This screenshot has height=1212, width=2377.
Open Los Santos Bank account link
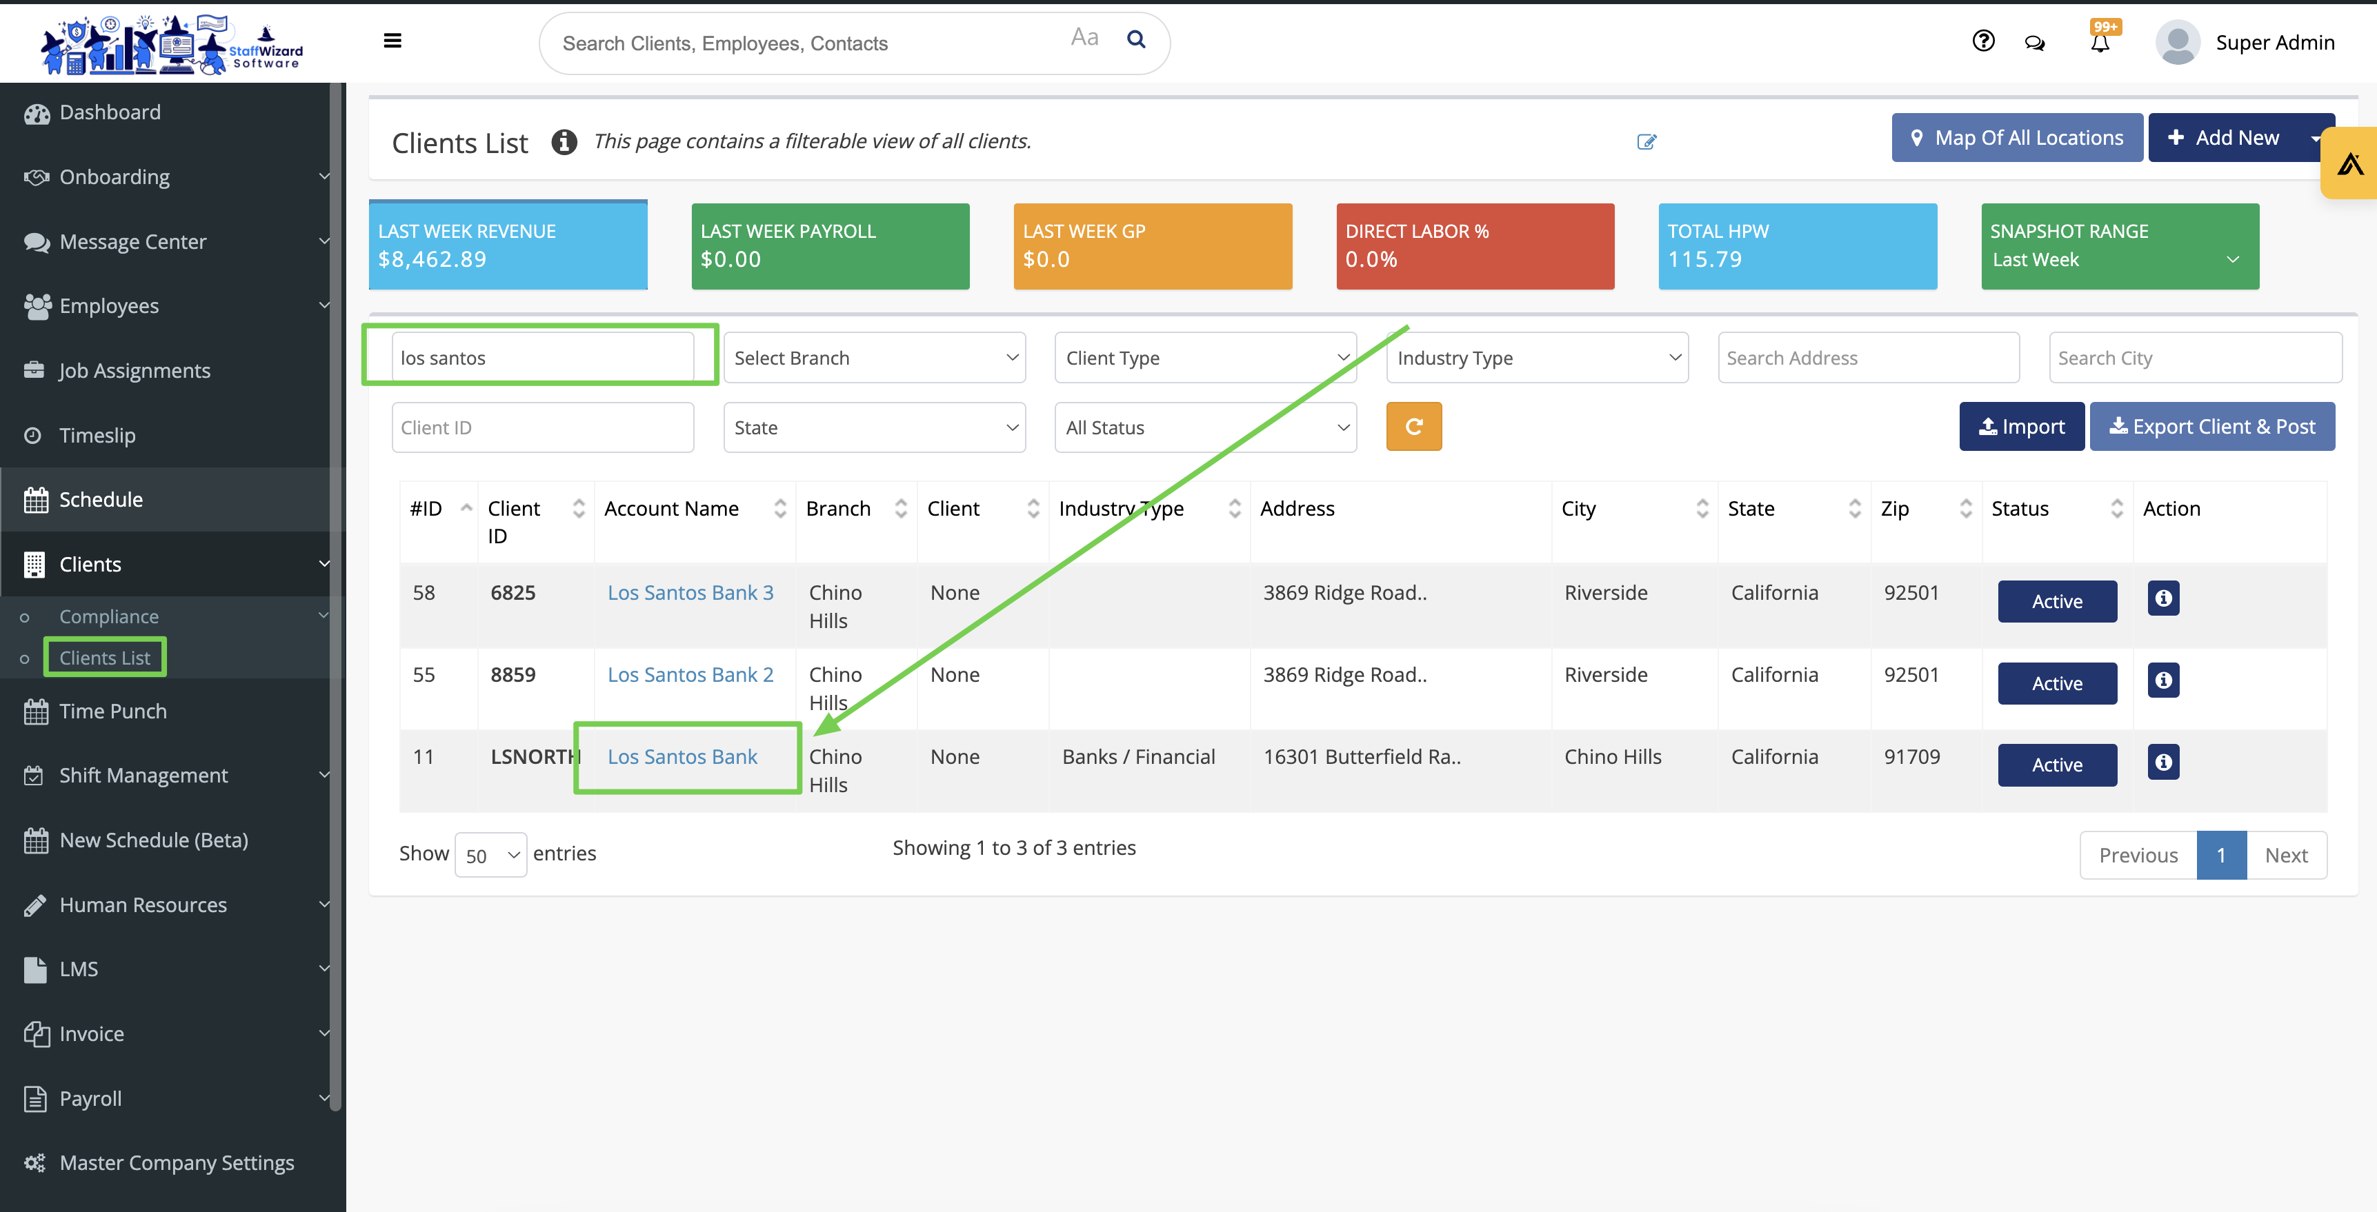point(682,756)
